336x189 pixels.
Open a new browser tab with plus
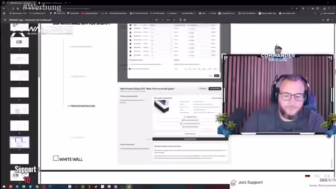coord(70,3)
